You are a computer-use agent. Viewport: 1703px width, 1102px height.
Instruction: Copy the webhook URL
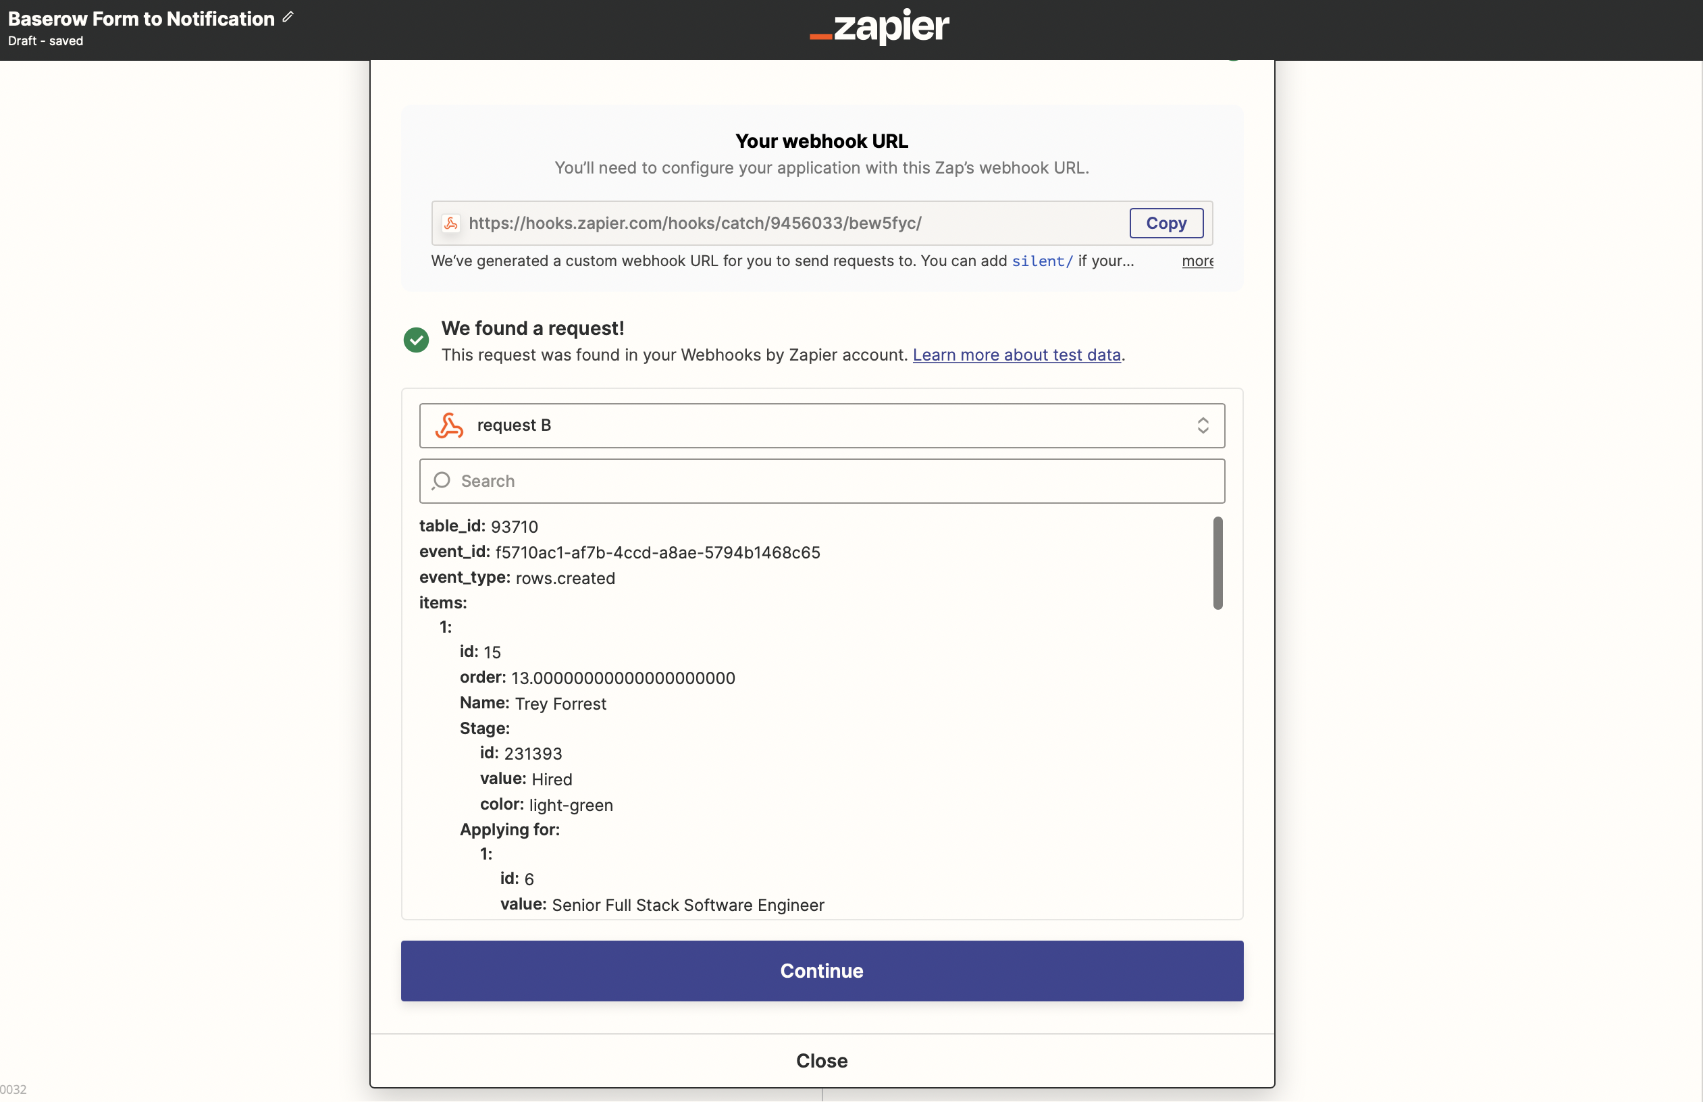point(1165,224)
